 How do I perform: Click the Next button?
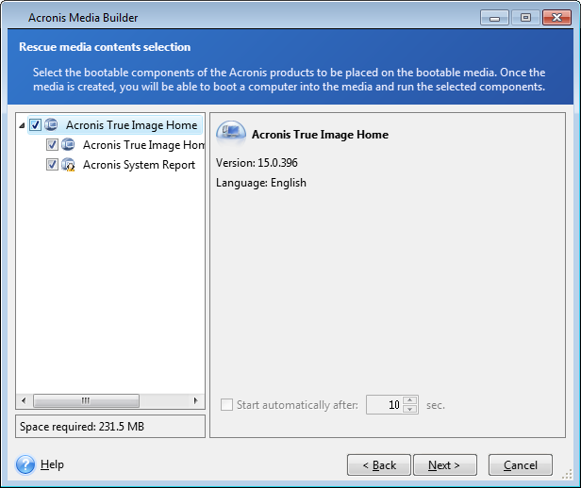[445, 464]
